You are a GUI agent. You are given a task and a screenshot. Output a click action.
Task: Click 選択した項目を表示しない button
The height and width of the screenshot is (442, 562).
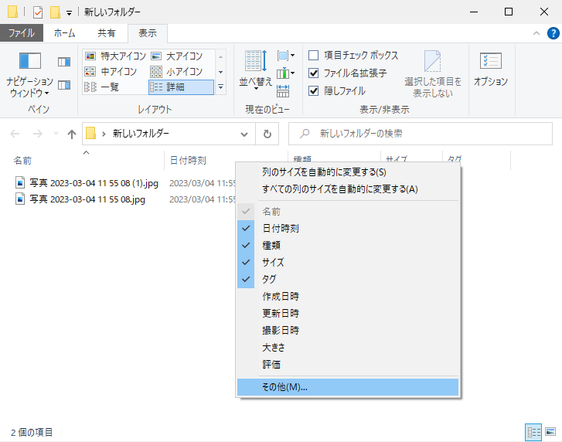(433, 74)
